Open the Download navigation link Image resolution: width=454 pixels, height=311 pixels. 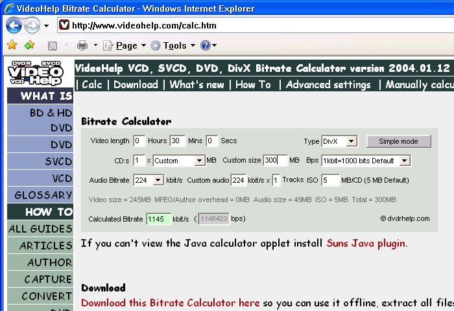(136, 84)
